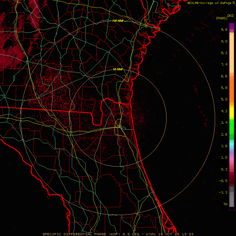The image size is (236, 236).
Task: Pick the purple swatch atop the color bar
Action: coord(232,26)
